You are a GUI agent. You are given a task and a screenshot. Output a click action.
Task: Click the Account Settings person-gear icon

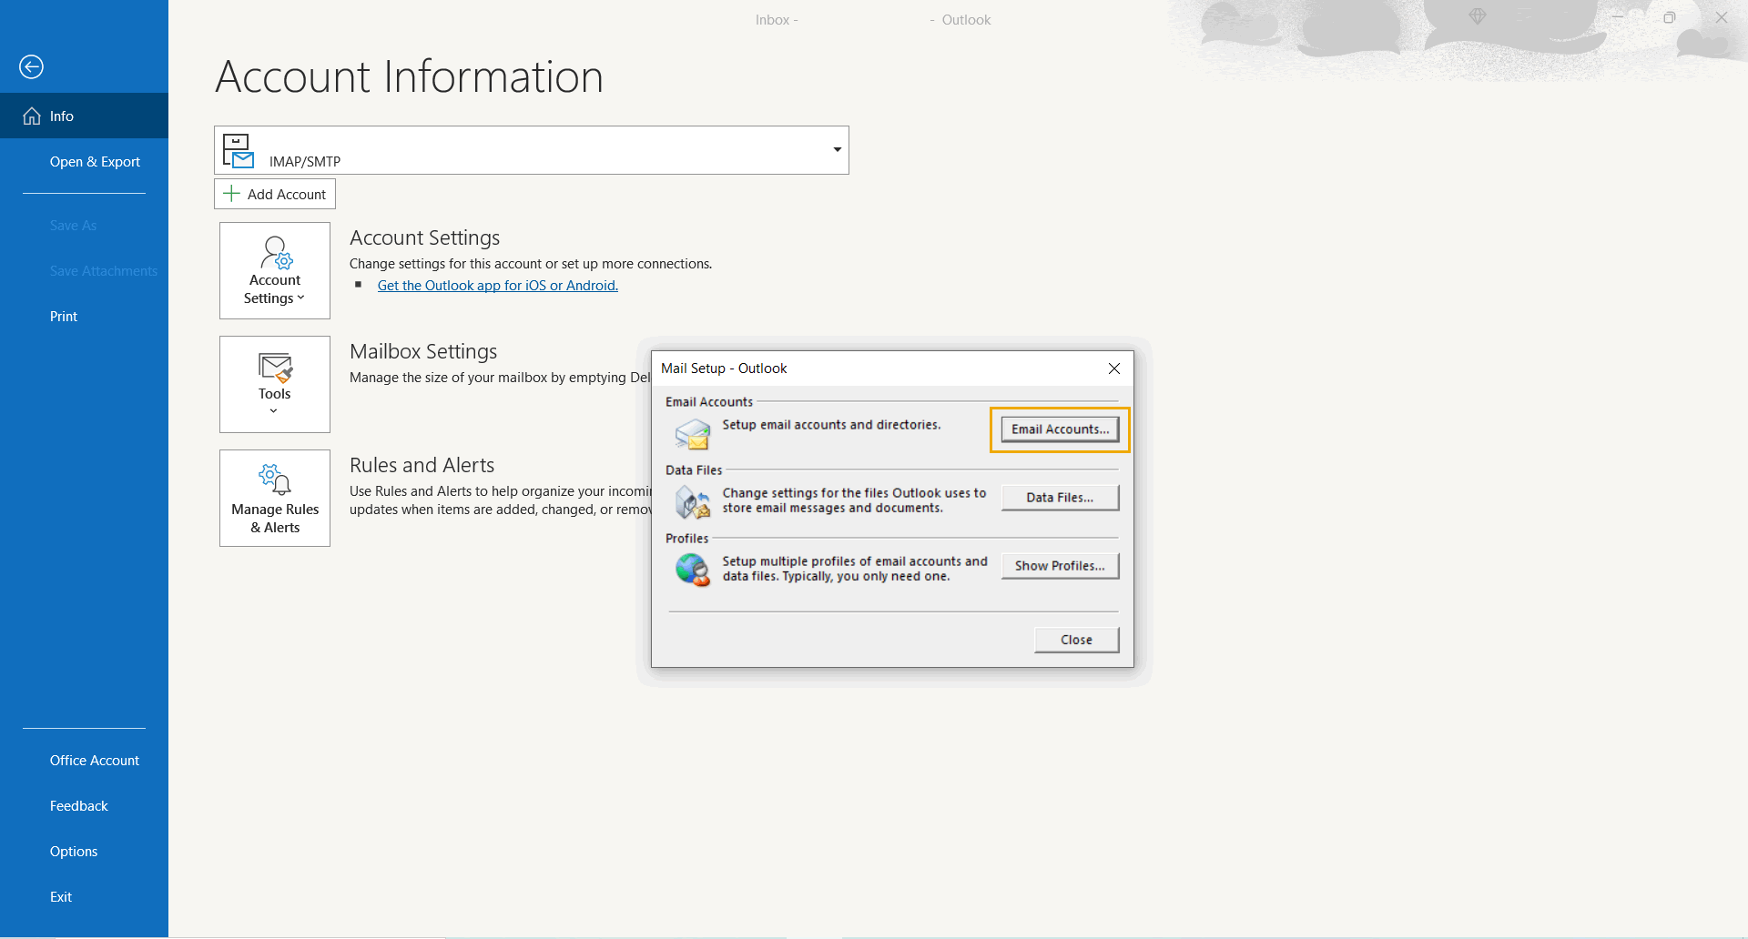(276, 253)
